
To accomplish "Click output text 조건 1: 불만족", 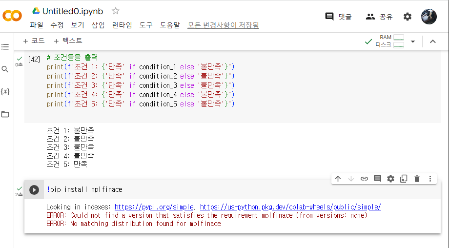I will click(70, 130).
